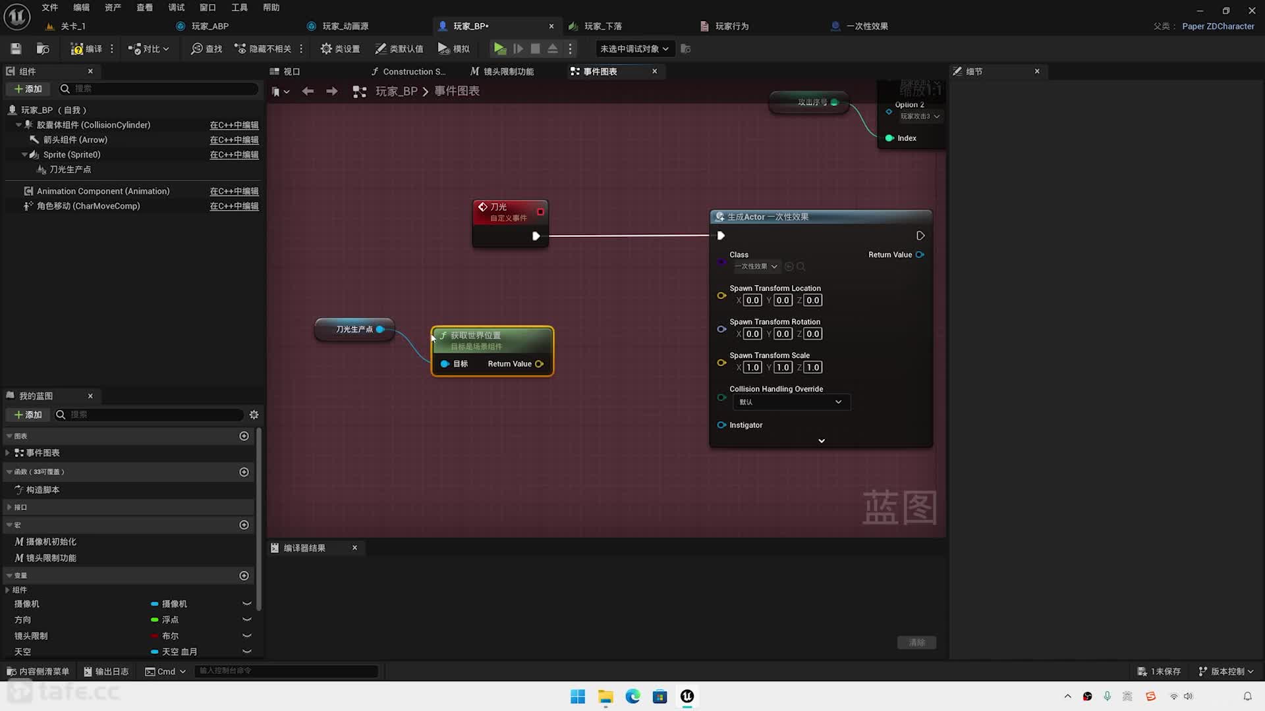Collapse the 胶囊体组件 tree node
This screenshot has width=1265, height=711.
[18, 125]
